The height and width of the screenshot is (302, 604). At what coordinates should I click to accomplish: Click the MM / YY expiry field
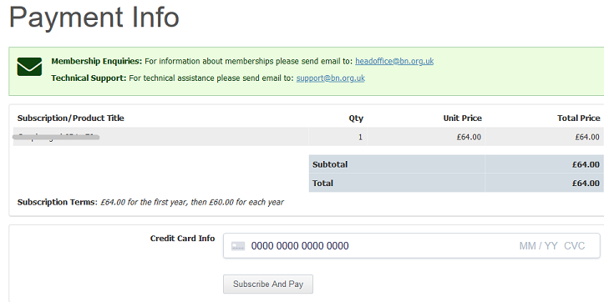(538, 246)
